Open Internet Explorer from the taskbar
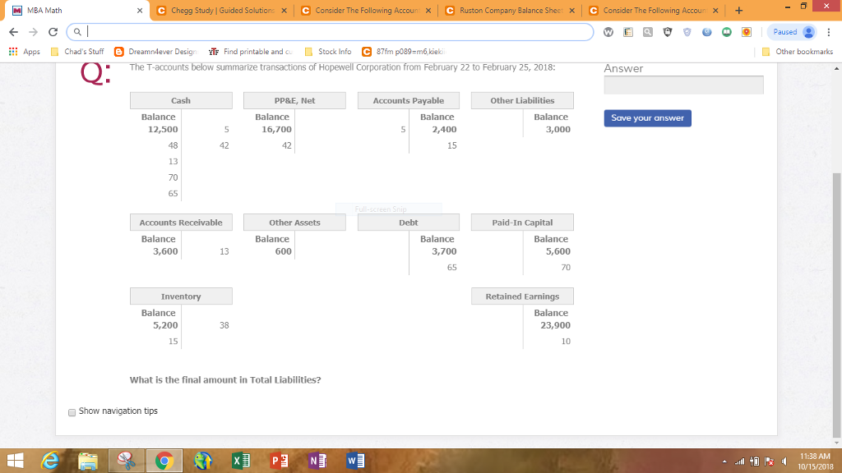 (49, 460)
